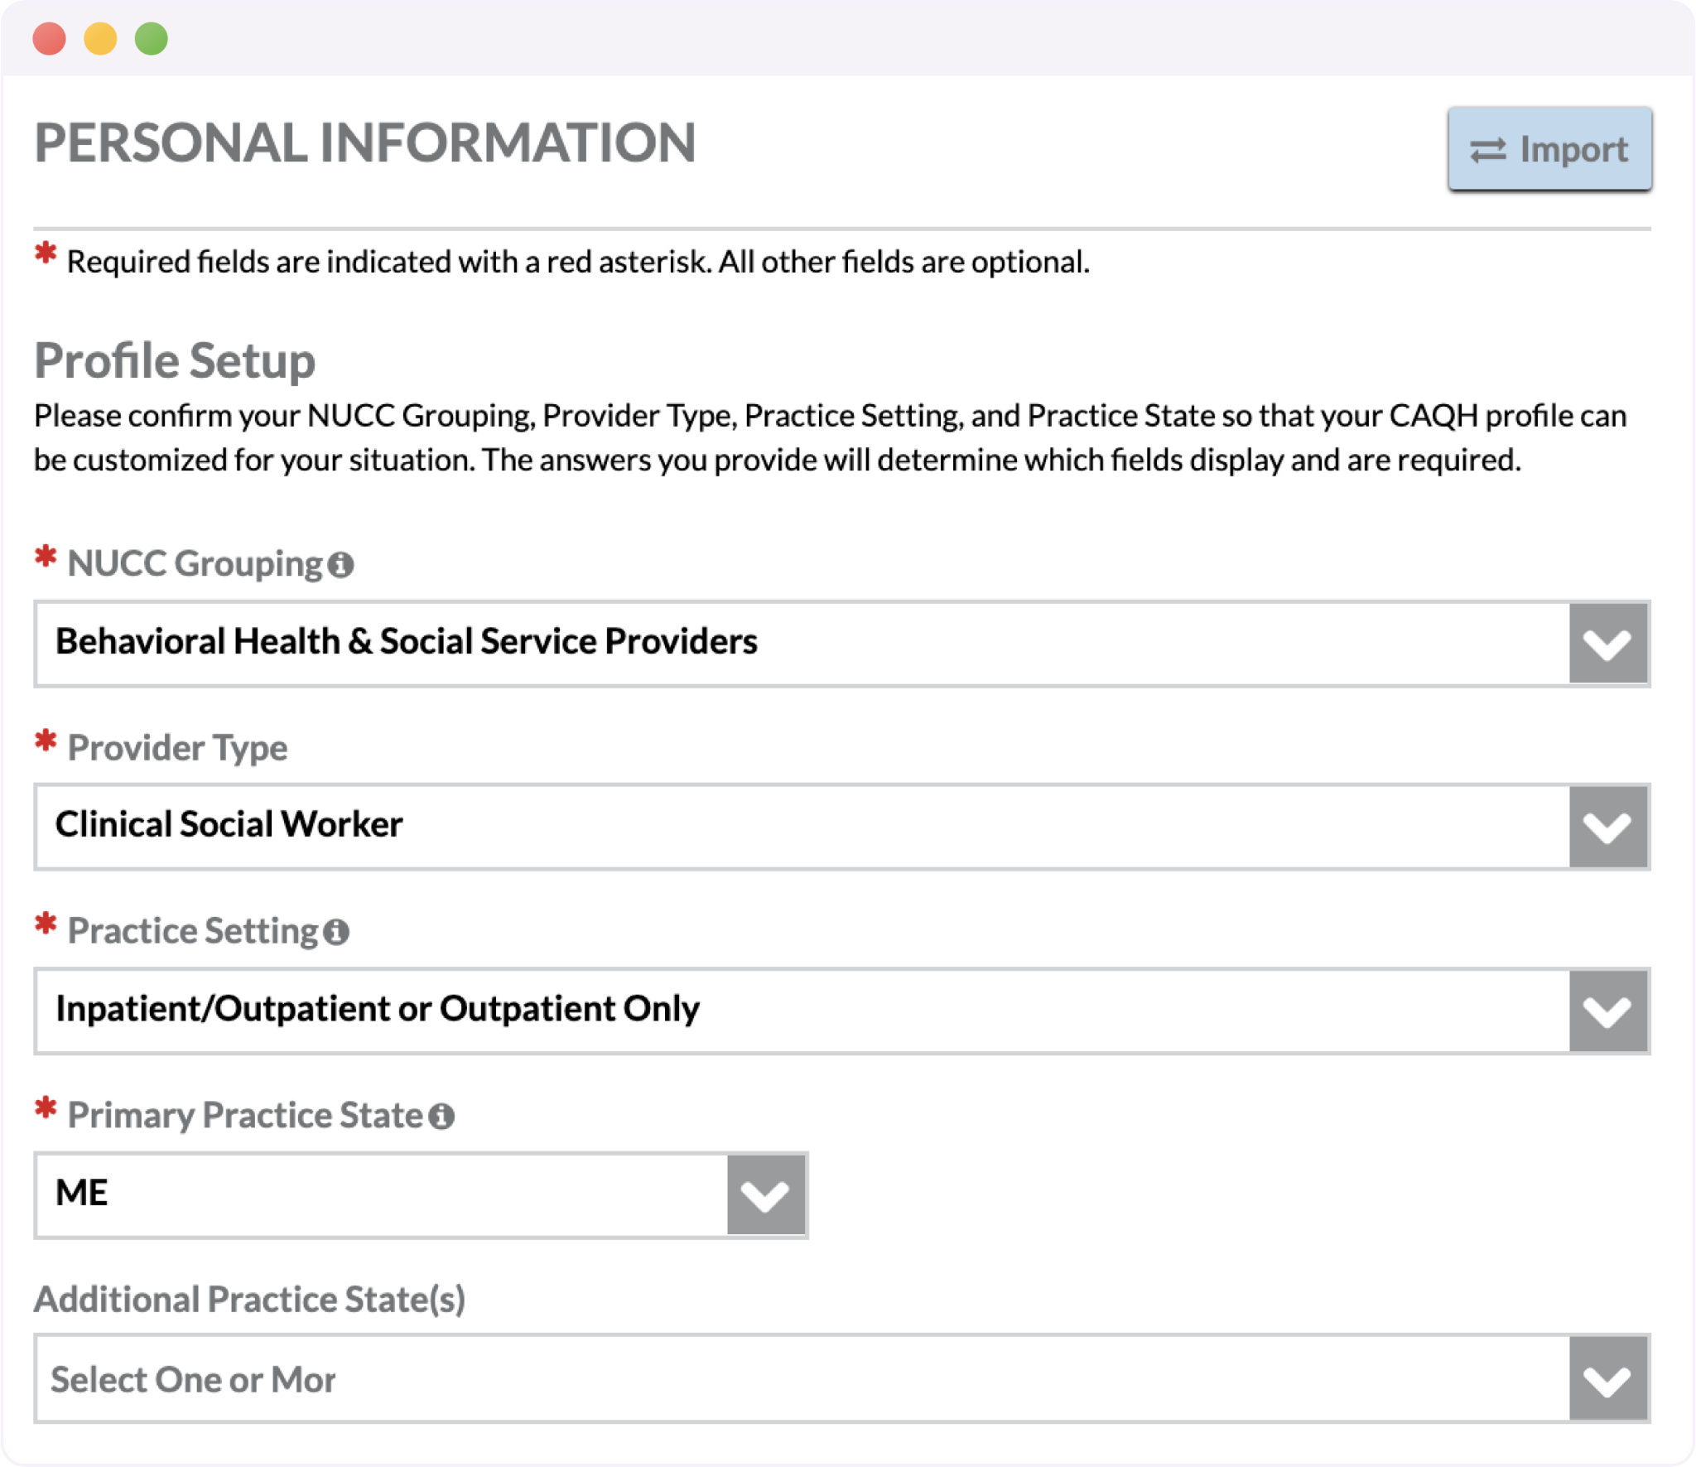Click the Practice Setting info icon
The image size is (1696, 1467).
point(335,932)
